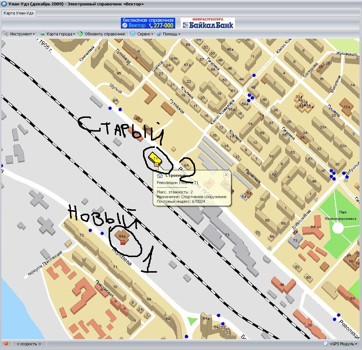This screenshot has width=362, height=350.
Task: Click the vGPS clock icon
Action: [x=325, y=344]
